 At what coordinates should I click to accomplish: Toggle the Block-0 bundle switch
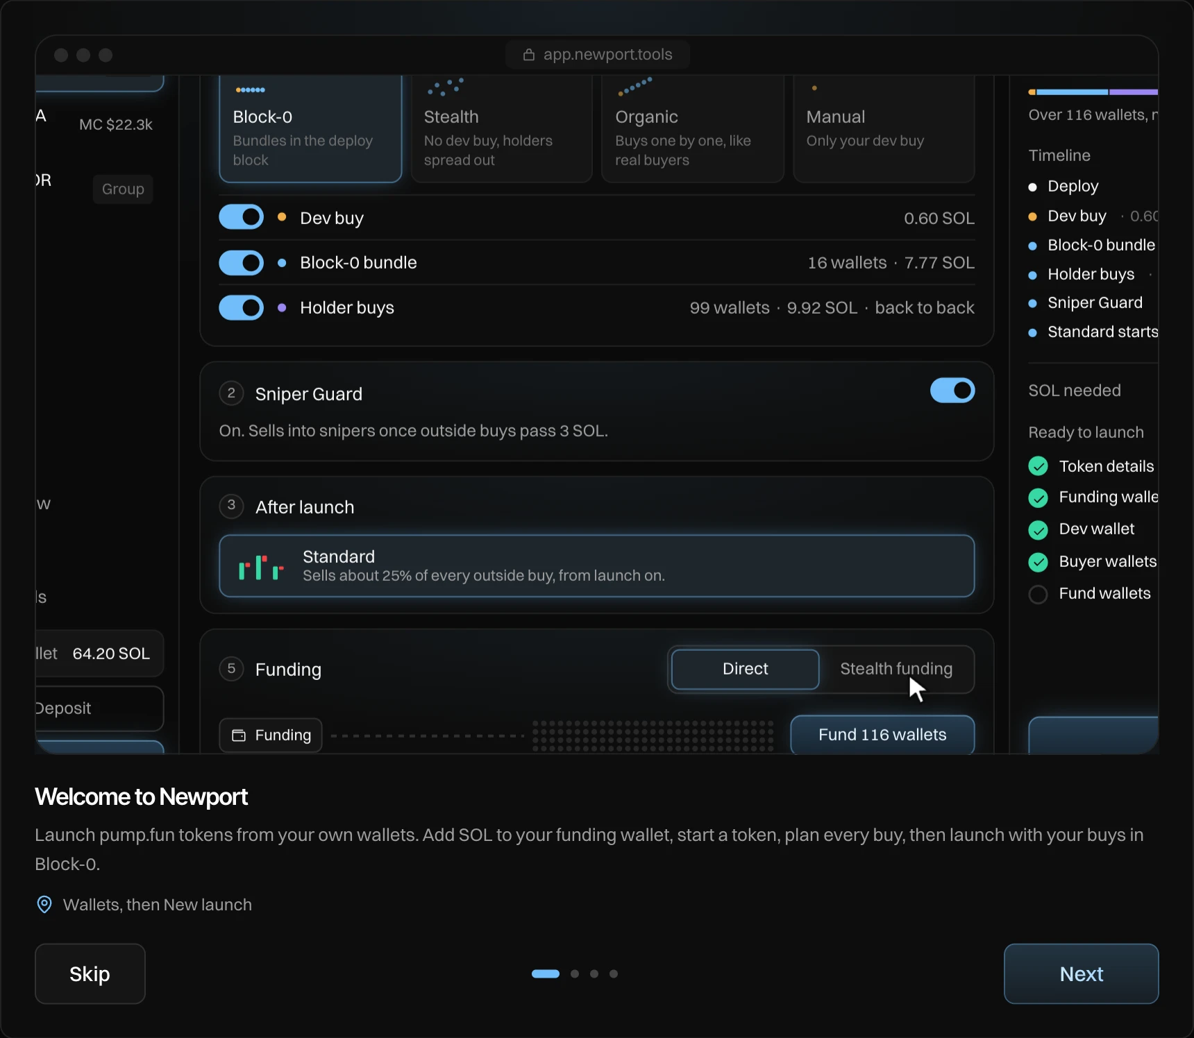(241, 263)
